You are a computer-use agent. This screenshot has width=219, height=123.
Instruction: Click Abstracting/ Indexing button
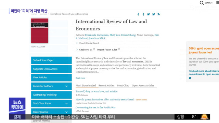(51, 95)
